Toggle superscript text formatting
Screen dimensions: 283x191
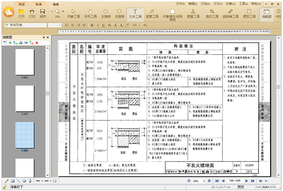pos(115,25)
